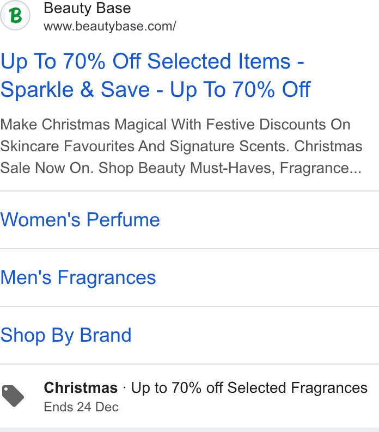This screenshot has width=379, height=432.
Task: Click the grey price tag icon
Action: [13, 396]
